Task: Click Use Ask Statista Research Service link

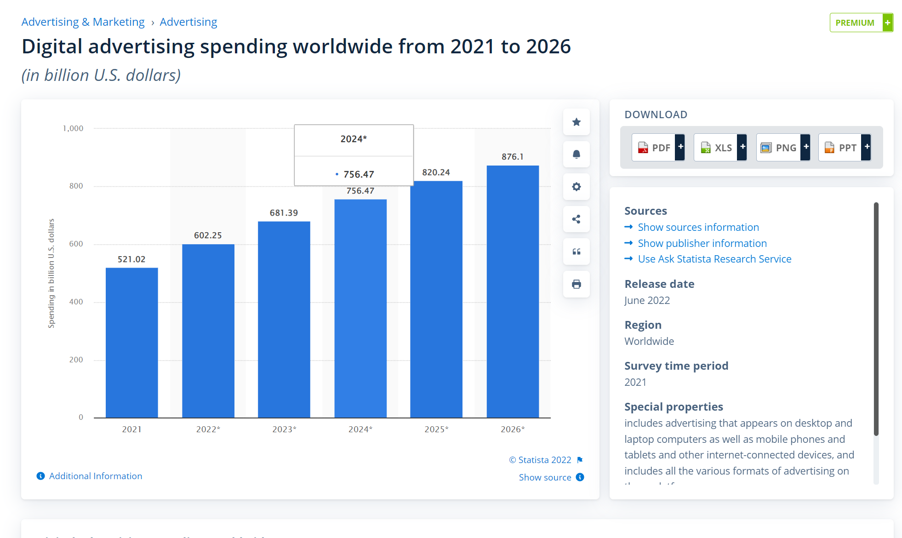Action: 714,259
